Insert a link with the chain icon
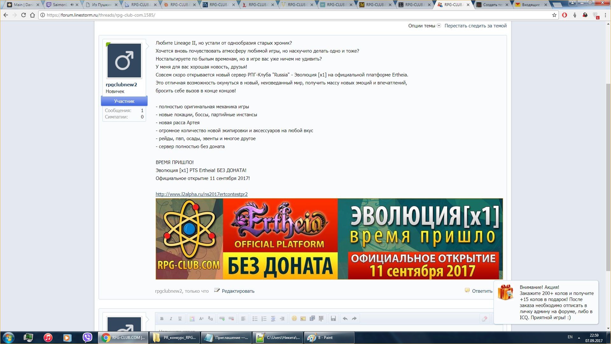This screenshot has height=344, width=611. 222,319
